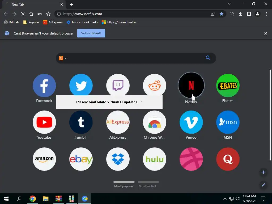
Task: Dismiss the default browser infobar
Action: coord(265,33)
